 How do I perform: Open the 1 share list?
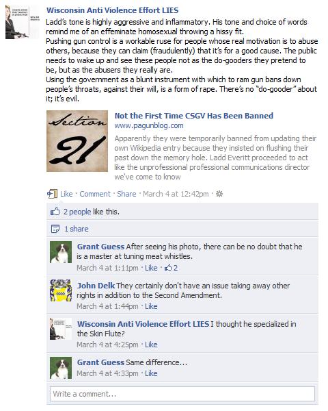coord(77,229)
